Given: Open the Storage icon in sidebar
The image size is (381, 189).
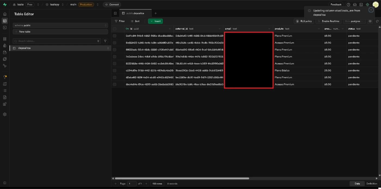Looking at the screenshot, I should [5, 52].
